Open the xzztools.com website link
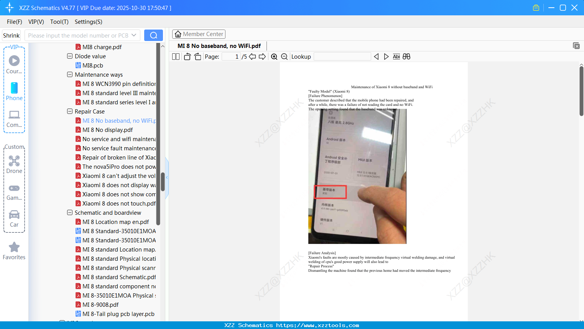The height and width of the screenshot is (329, 584). (317, 325)
